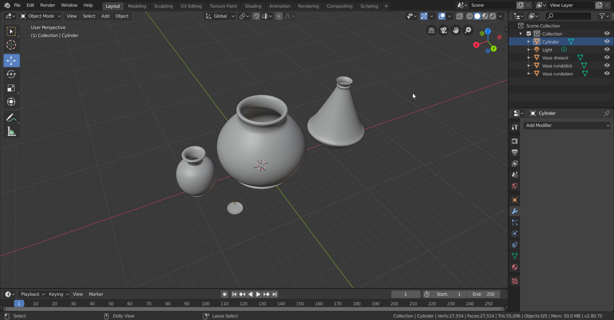Toggle snapping magnet button
Image resolution: width=614 pixels, height=320 pixels.
click(x=256, y=16)
